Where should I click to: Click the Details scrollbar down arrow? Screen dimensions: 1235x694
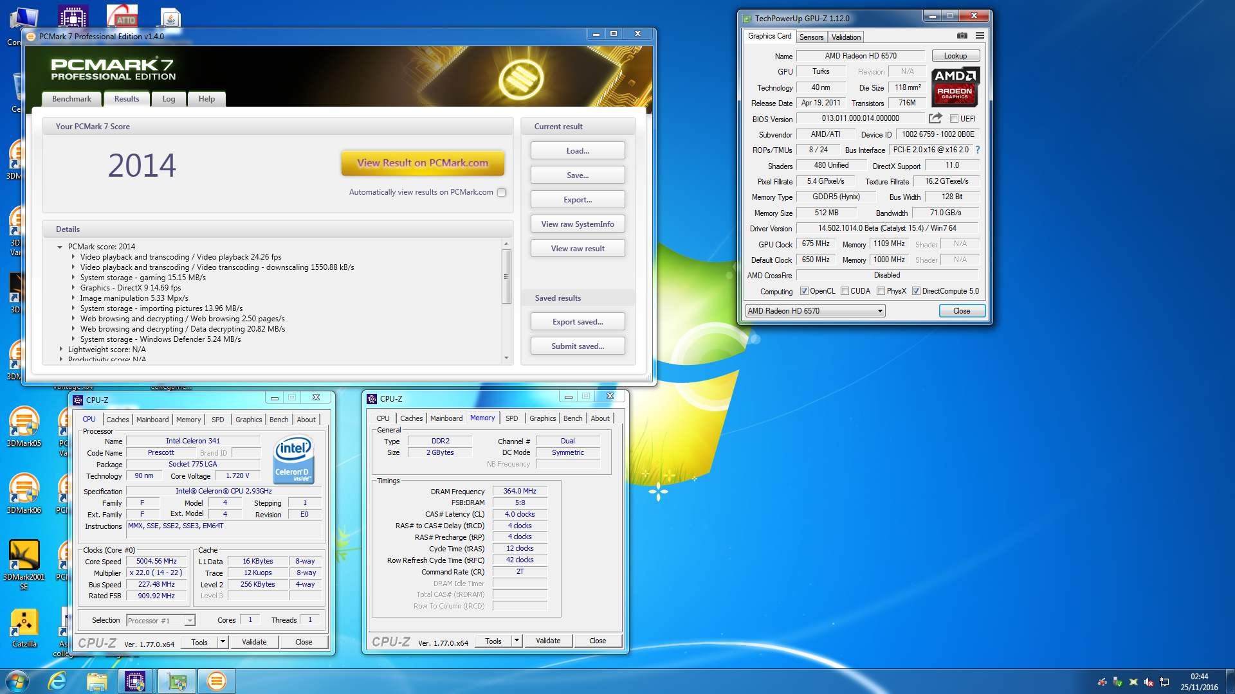506,358
